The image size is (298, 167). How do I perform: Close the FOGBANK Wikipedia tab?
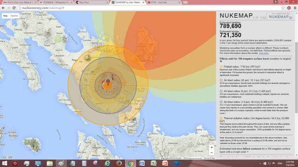[72, 3]
